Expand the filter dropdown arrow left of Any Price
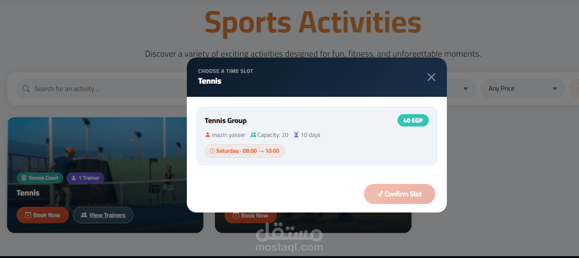This screenshot has width=579, height=258. click(x=465, y=89)
